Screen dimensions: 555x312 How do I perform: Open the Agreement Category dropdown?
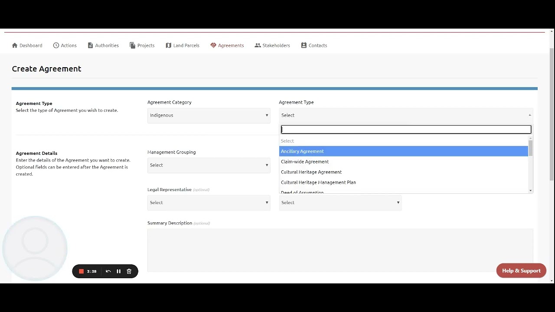pyautogui.click(x=209, y=115)
